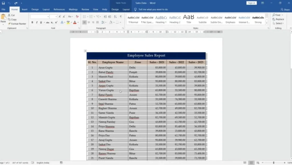The height and width of the screenshot is (165, 292).
Task: Clear all formatting from the selection
Action: click(77, 17)
